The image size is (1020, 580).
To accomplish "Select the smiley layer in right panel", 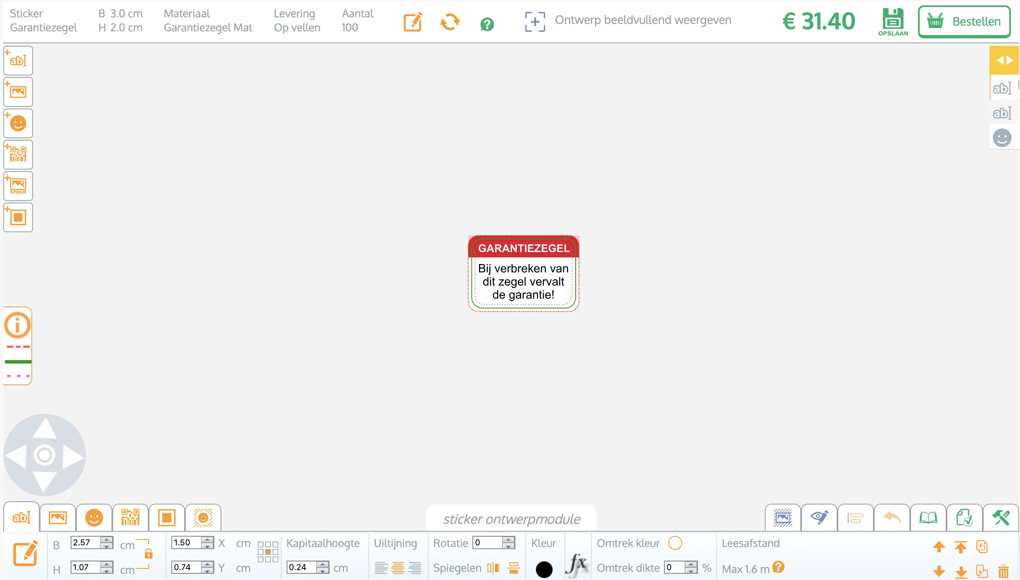I will point(1002,138).
